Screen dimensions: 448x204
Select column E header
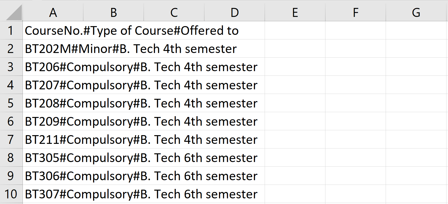pos(295,12)
